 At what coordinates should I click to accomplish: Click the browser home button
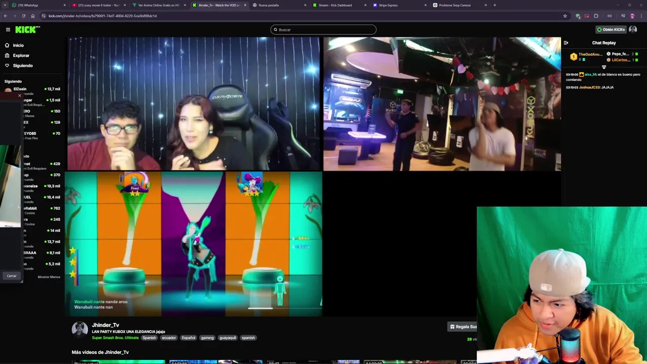coord(33,16)
